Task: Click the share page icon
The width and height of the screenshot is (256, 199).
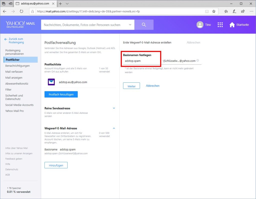Action: pyautogui.click(x=243, y=11)
